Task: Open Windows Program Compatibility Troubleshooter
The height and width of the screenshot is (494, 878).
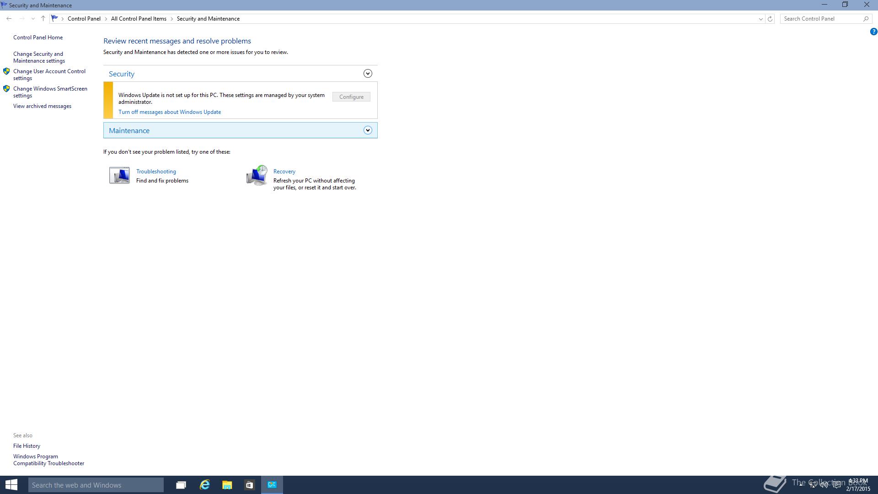Action: tap(48, 460)
